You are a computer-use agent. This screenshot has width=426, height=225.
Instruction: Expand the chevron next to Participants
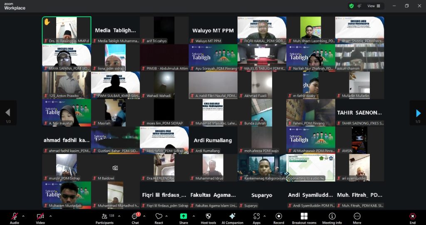click(119, 216)
